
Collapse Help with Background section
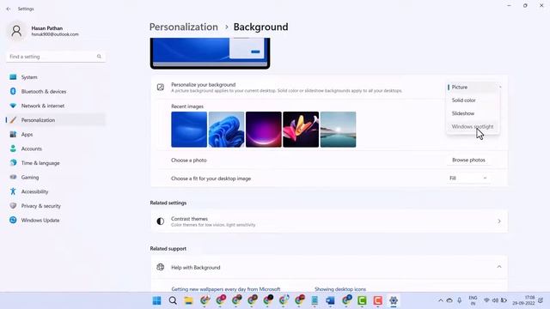[x=499, y=267]
